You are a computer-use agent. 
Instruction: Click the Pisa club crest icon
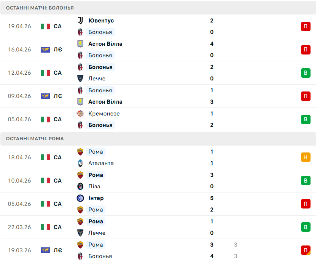click(80, 186)
